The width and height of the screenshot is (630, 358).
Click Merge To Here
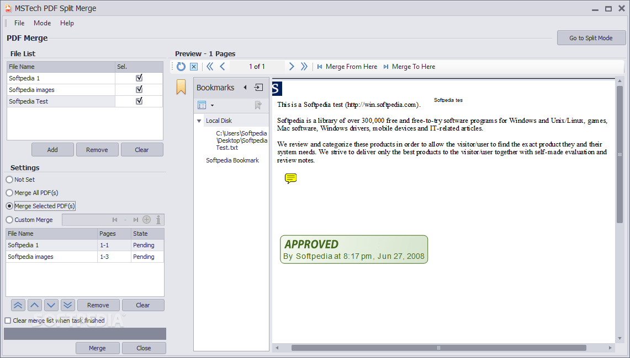[x=409, y=67]
